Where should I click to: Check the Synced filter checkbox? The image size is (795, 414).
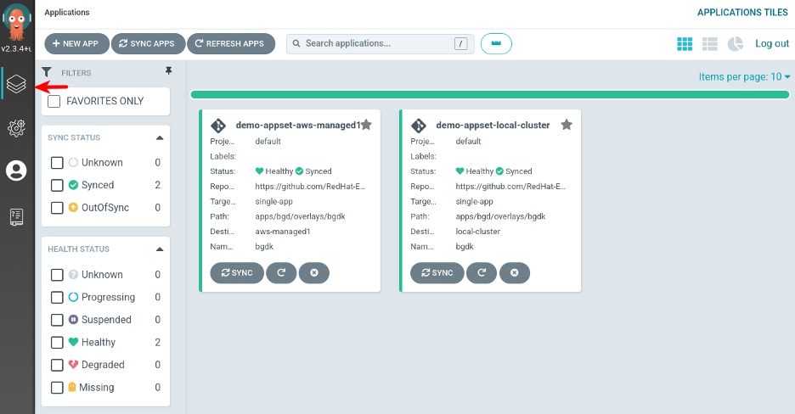57,185
